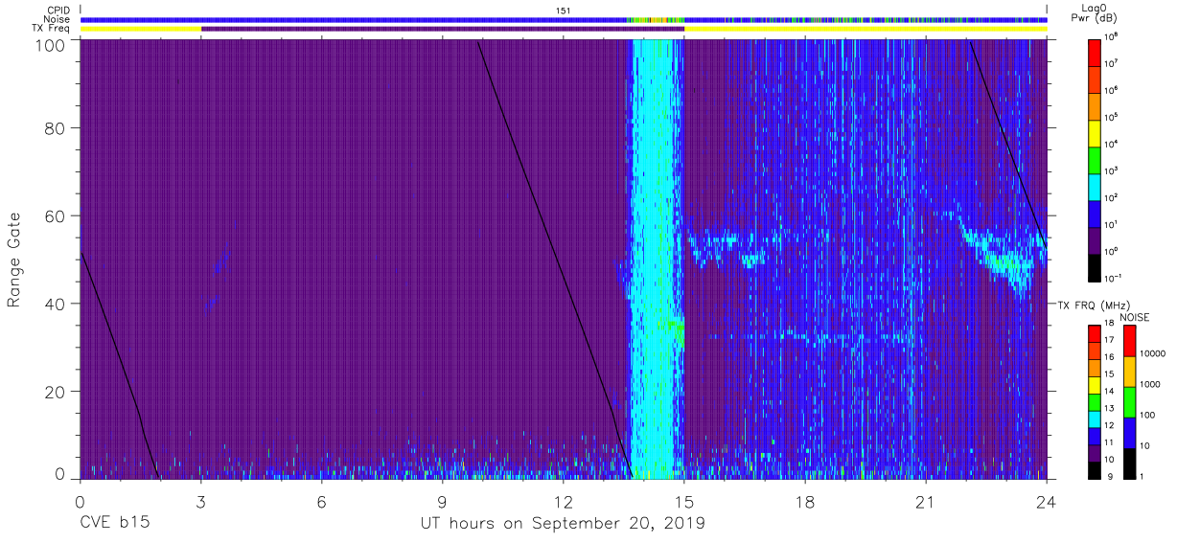Click the CVE b15 radar beam label
The width and height of the screenshot is (1177, 543).
pos(115,524)
